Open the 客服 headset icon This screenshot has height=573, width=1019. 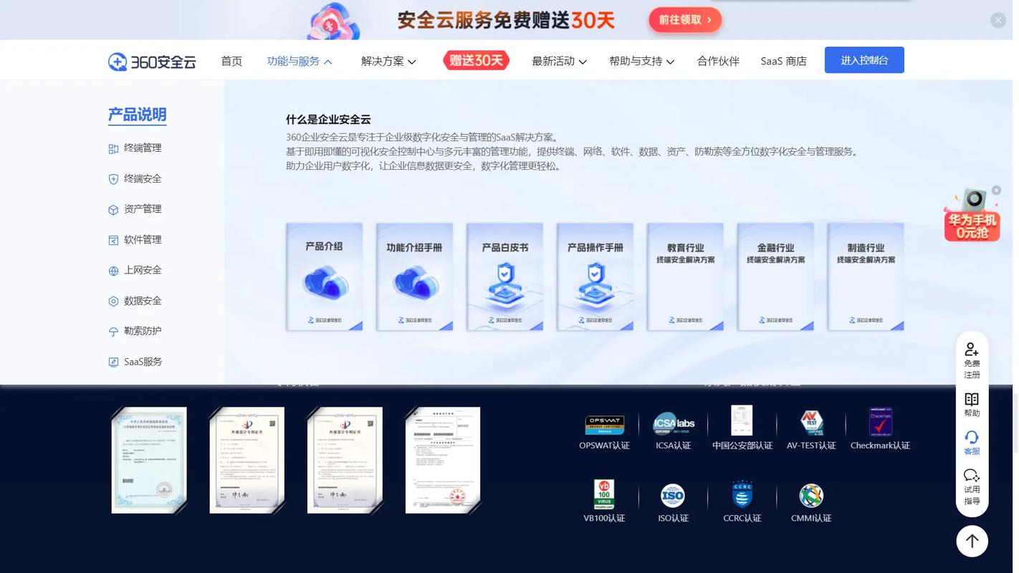click(x=972, y=437)
